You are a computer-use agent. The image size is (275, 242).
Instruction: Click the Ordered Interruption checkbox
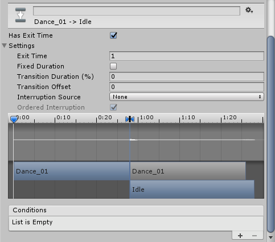pyautogui.click(x=113, y=107)
